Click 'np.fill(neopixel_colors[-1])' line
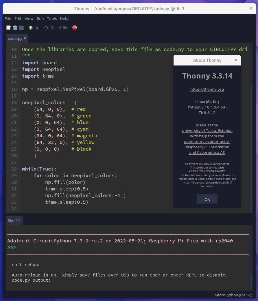258x301 pixels. pos(85,195)
